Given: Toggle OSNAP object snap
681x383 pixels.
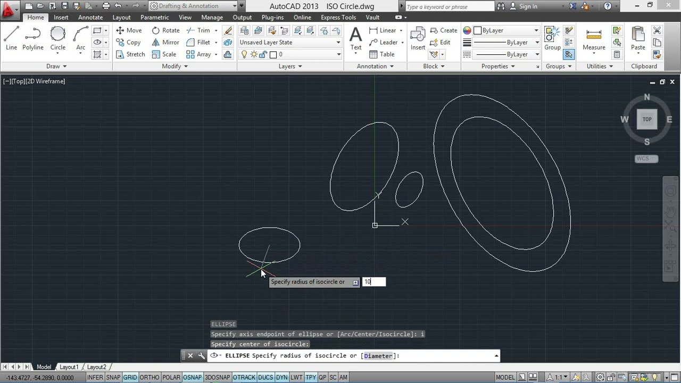Looking at the screenshot, I should pos(192,377).
